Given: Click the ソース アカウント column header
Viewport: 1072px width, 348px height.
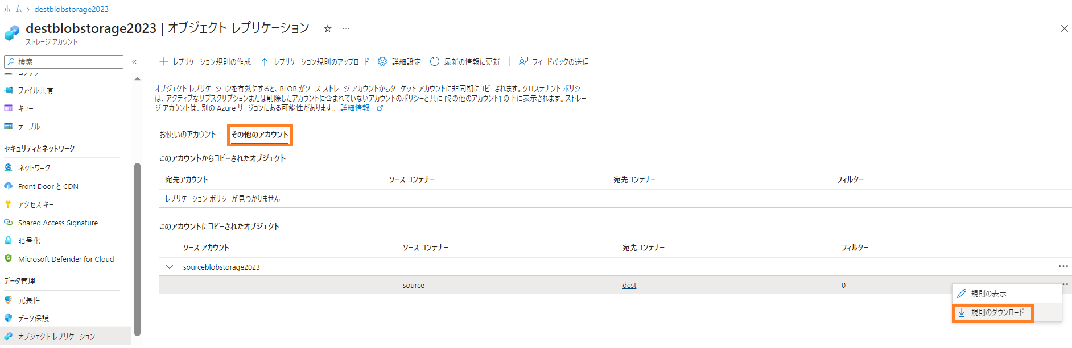Looking at the screenshot, I should coord(206,248).
